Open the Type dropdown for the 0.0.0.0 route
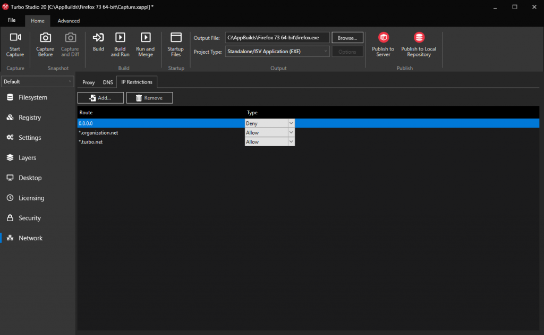Screen dimensions: 544x335 click(291, 123)
